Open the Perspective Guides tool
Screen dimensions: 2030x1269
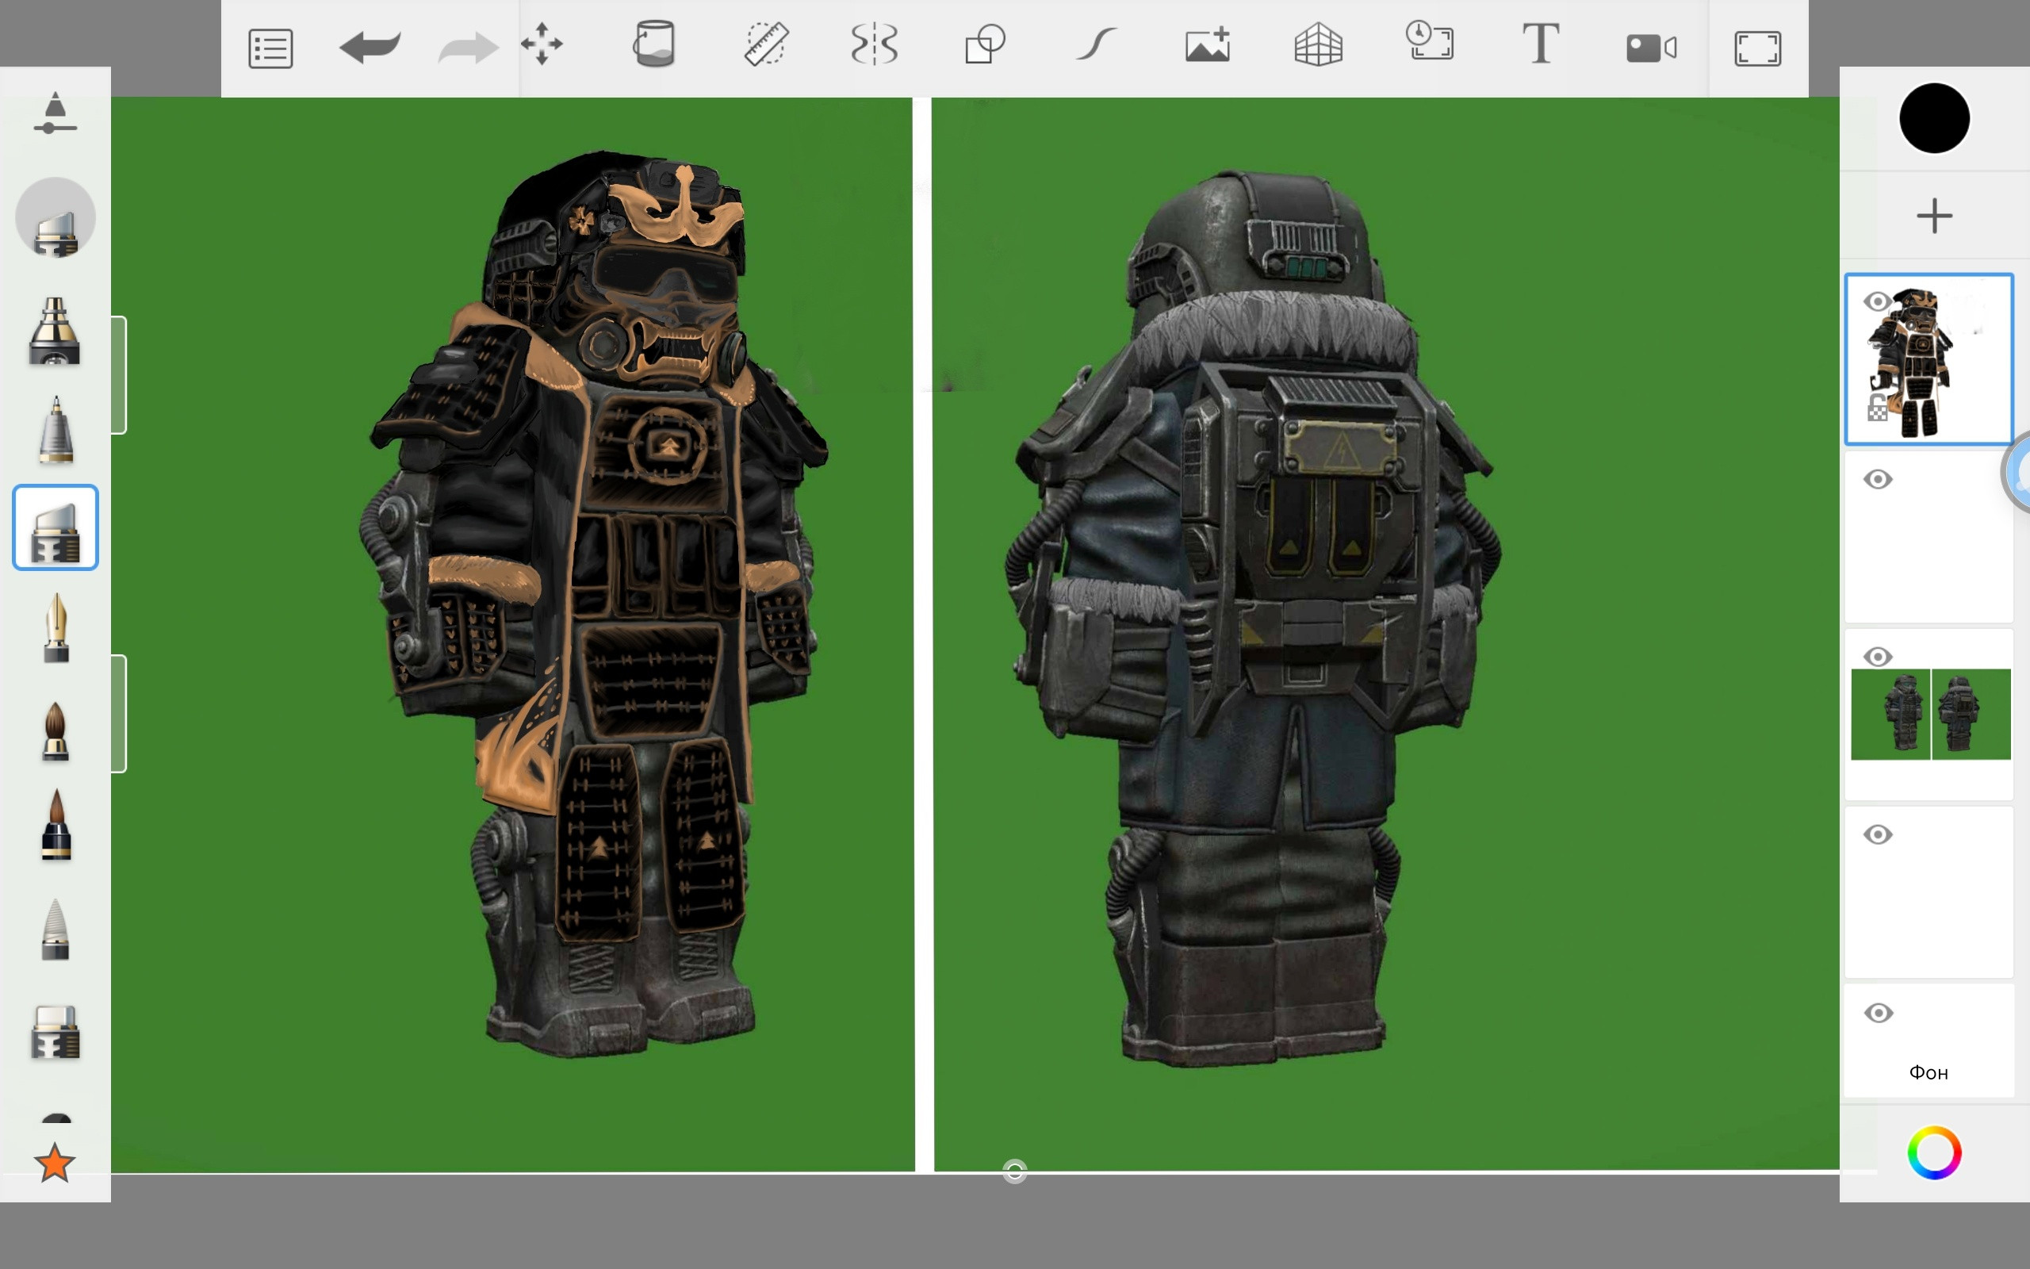click(1318, 44)
